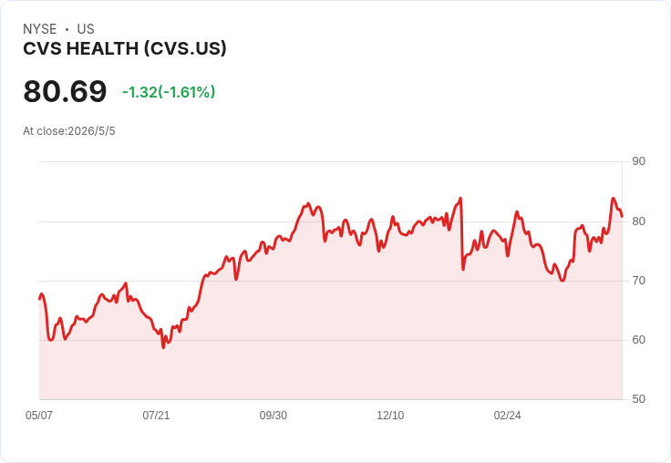Click the first data point of the price line
671x463 pixels.
40,298
